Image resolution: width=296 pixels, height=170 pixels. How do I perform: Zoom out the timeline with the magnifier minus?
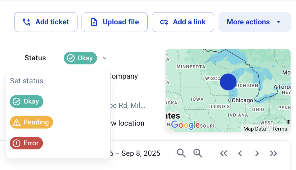181,153
